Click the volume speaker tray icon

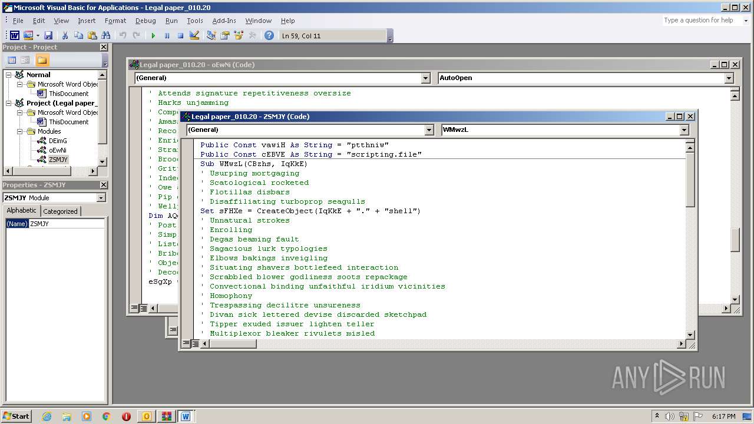(x=670, y=416)
